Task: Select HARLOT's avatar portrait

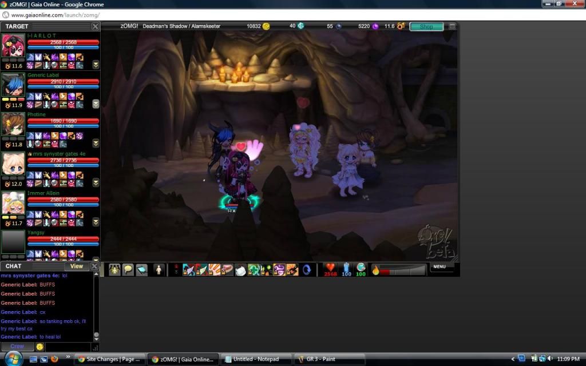Action: pos(13,45)
